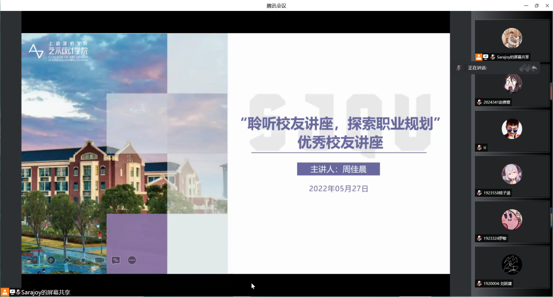The width and height of the screenshot is (553, 297).
Task: Click muted mic icon next to 2024341赵赛萱
Action: [479, 102]
